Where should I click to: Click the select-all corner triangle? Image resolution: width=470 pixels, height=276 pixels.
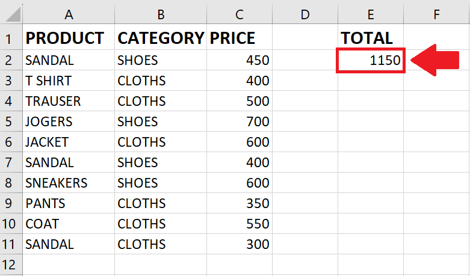[x=12, y=14]
